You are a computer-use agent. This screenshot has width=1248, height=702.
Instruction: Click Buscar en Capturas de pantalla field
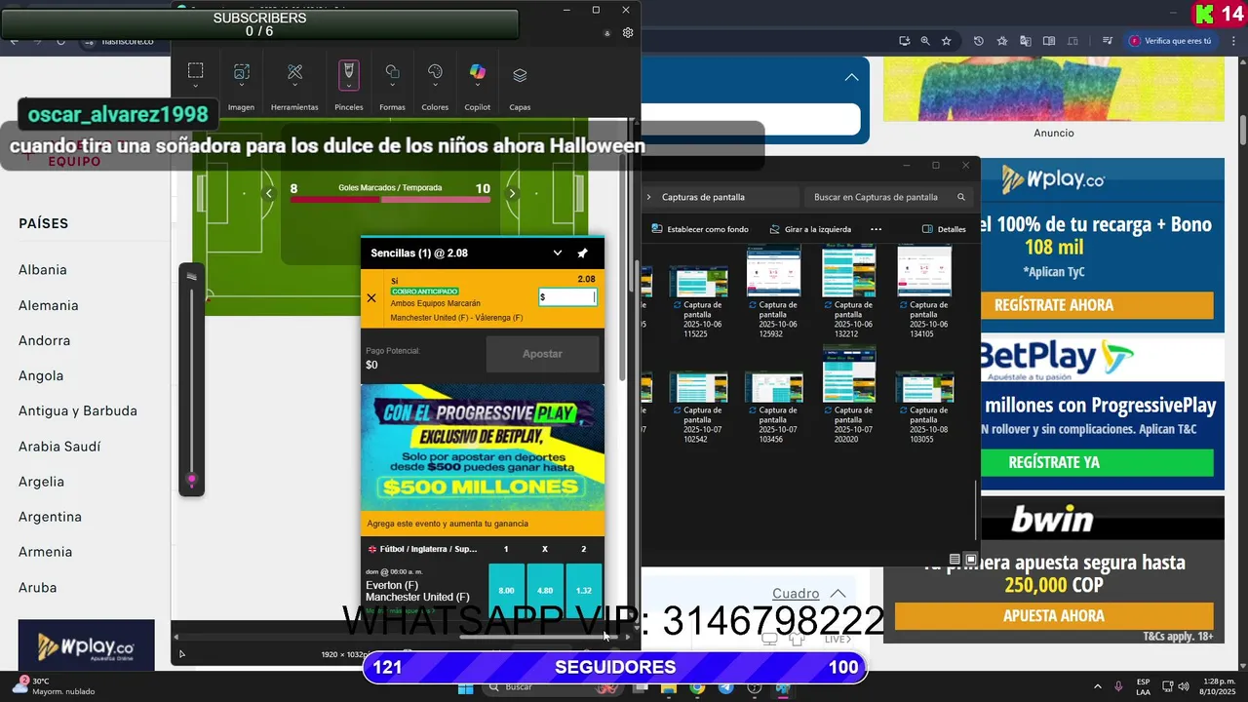pos(888,197)
